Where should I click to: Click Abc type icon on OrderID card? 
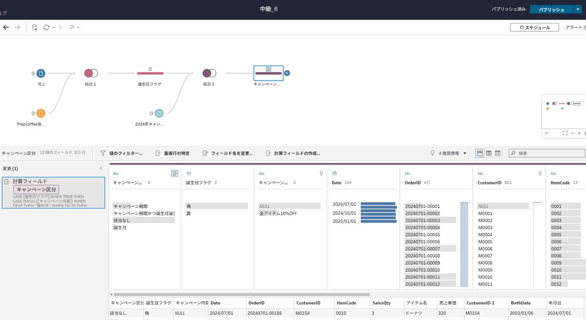tap(408, 173)
